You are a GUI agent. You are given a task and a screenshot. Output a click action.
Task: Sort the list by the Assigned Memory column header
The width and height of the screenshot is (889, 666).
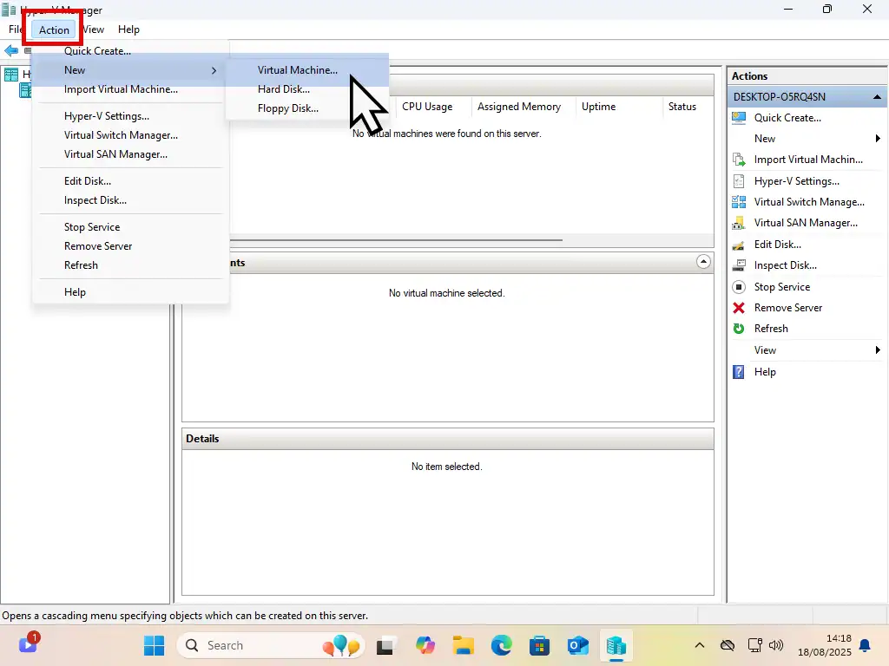point(518,107)
